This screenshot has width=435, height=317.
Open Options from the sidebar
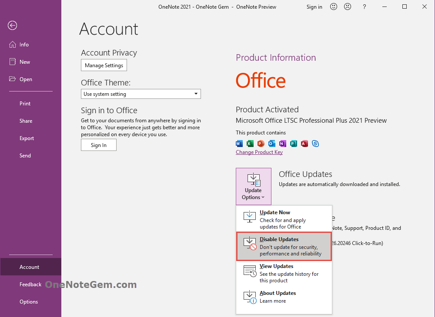(x=30, y=302)
